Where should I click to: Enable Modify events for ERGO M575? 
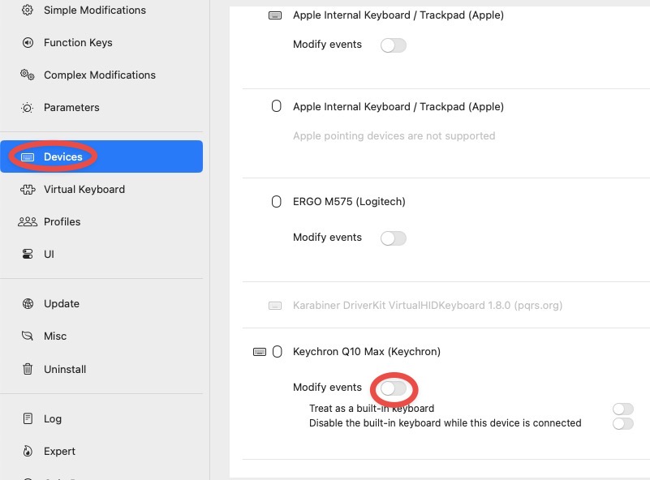coord(394,238)
